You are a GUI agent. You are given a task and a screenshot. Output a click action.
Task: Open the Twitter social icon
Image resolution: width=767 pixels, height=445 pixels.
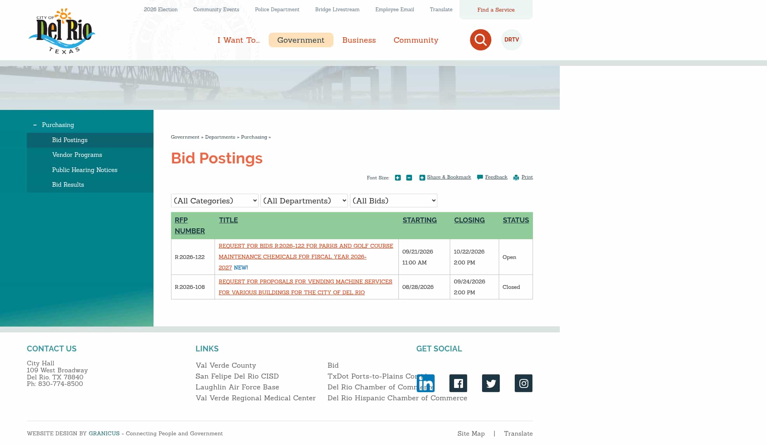coord(491,383)
